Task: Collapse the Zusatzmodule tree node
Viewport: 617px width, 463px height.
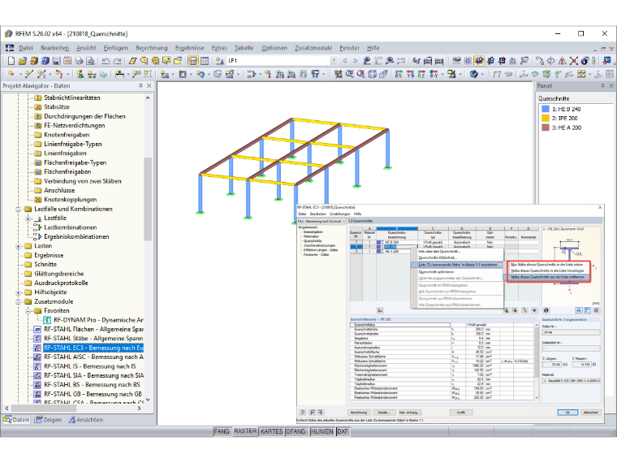Action: tap(18, 301)
